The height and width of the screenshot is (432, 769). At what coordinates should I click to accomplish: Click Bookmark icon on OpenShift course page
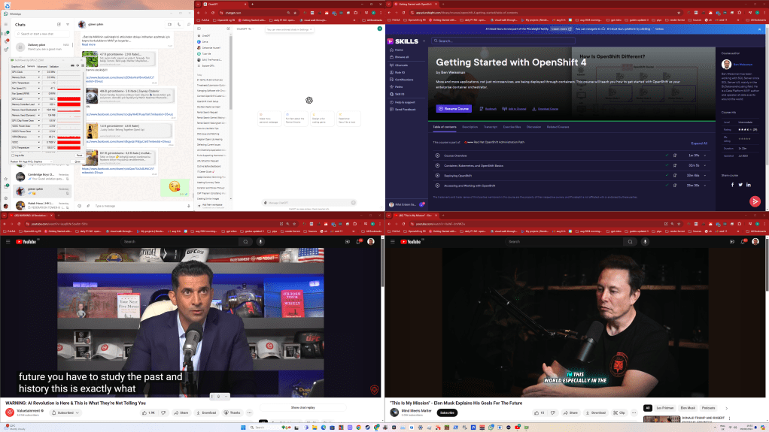pos(482,109)
